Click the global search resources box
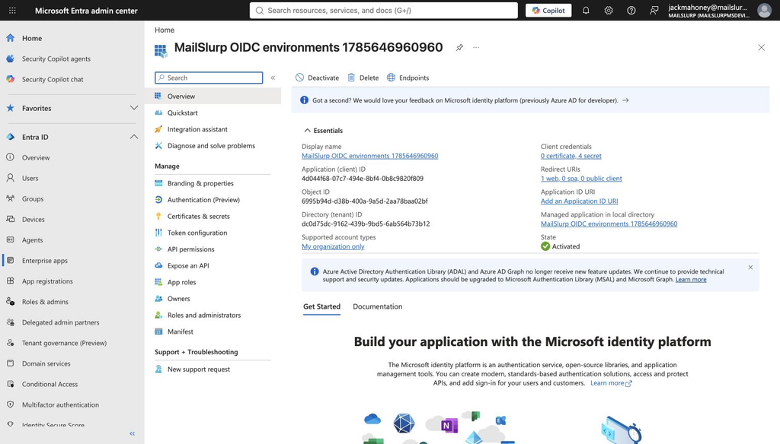 tap(384, 11)
